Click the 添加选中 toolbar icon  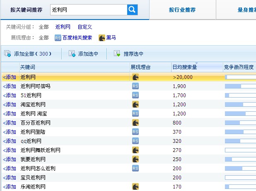tap(72, 54)
